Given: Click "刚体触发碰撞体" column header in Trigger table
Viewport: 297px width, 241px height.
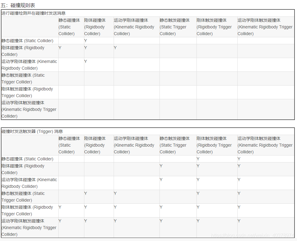Looking at the screenshot, I should click(x=214, y=145).
